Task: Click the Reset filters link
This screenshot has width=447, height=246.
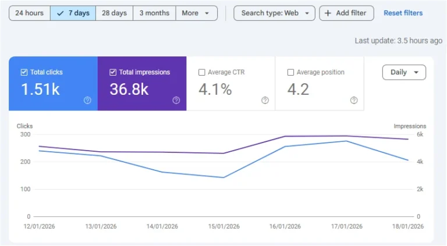Action: (403, 13)
